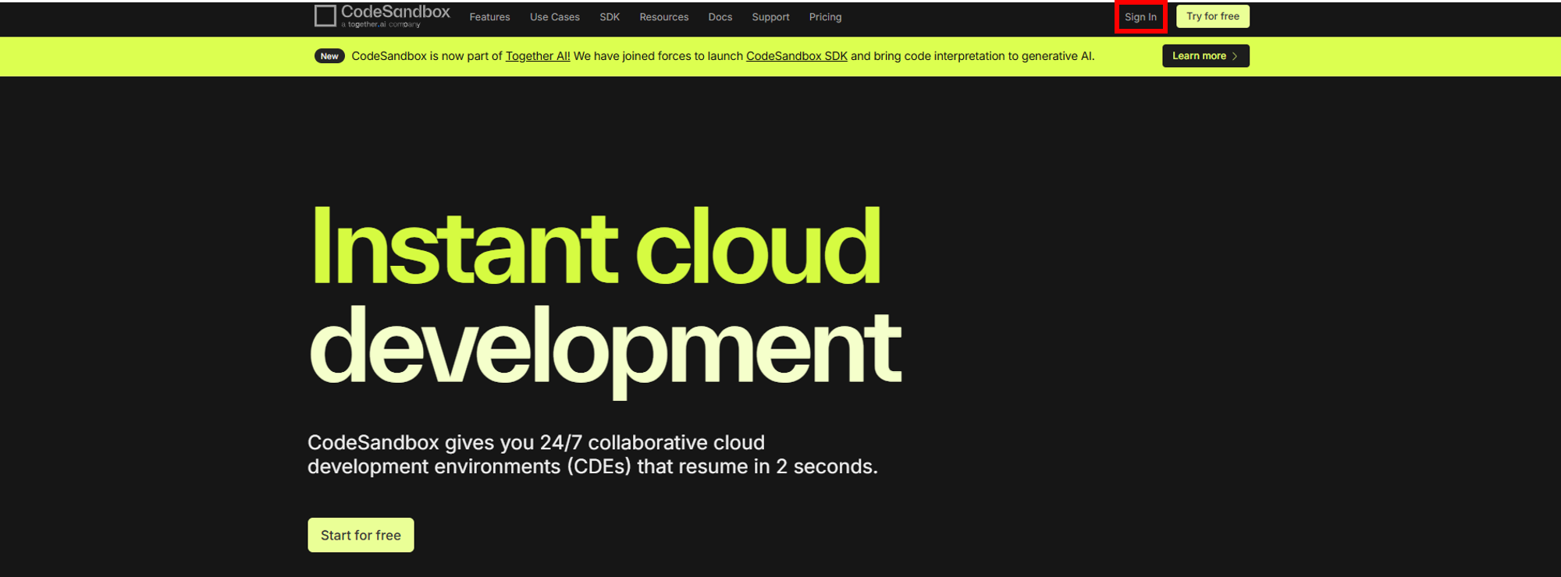Follow the Together AI! link
Image resolution: width=1561 pixels, height=577 pixels.
(x=538, y=56)
